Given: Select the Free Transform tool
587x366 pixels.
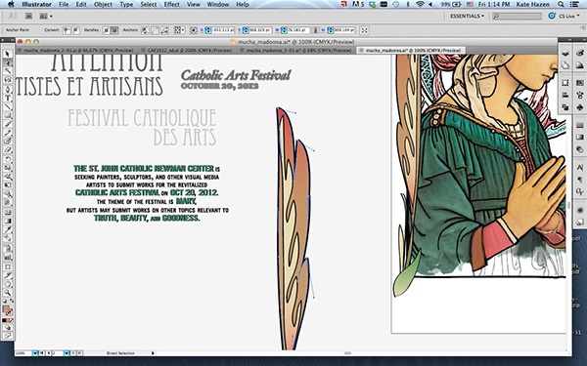Looking at the screenshot, I should 8,185.
